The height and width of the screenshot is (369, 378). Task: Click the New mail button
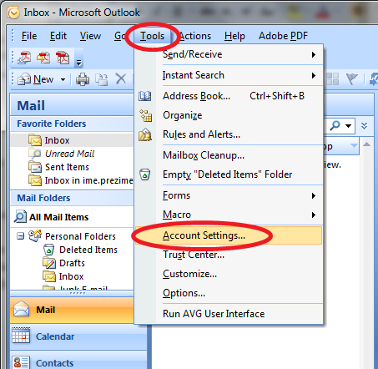point(35,79)
